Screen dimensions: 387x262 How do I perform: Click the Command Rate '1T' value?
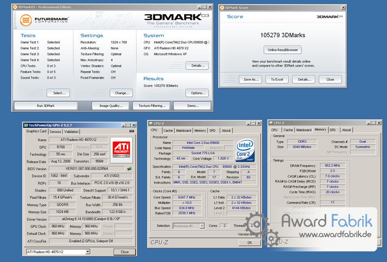point(332,202)
